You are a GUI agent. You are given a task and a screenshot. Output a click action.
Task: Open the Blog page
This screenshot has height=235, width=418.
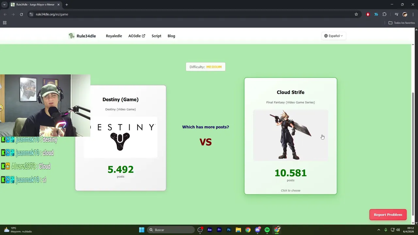(171, 36)
